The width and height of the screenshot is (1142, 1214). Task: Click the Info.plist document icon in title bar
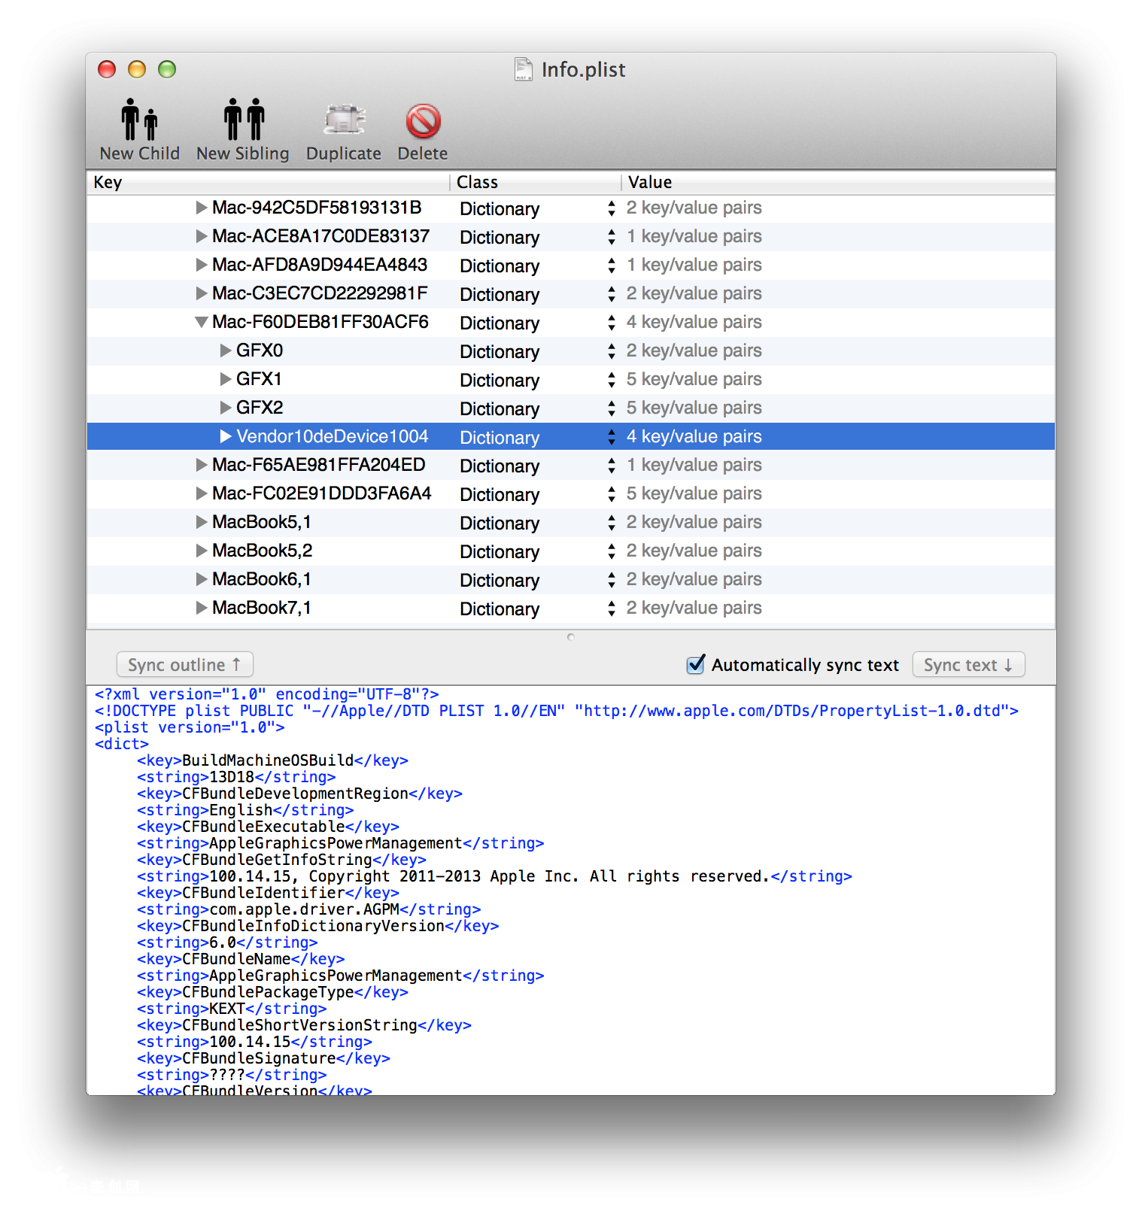click(x=523, y=69)
